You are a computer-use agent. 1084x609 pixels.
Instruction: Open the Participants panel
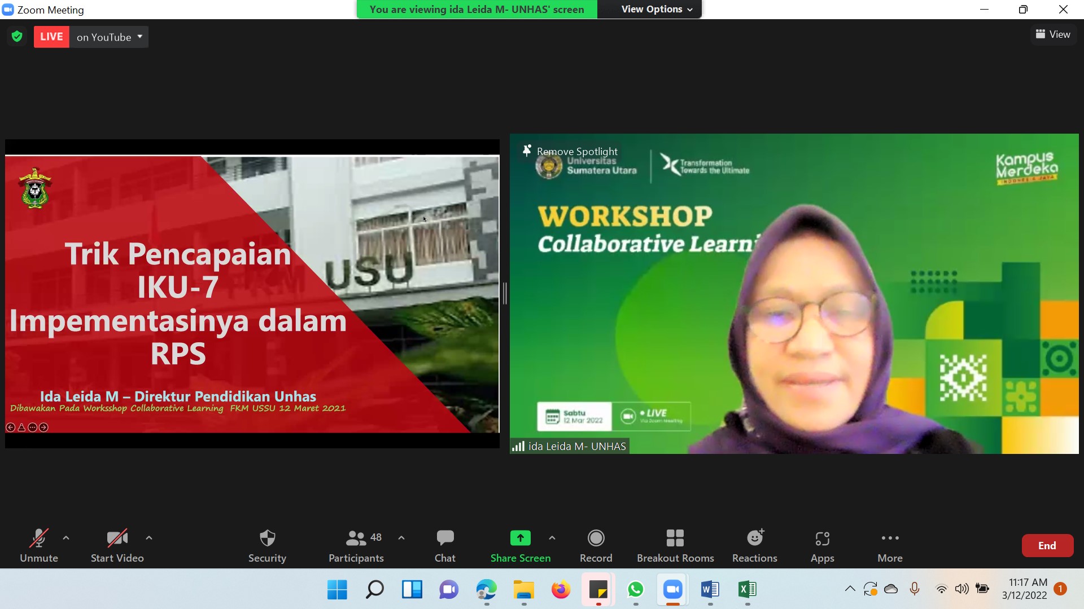[x=356, y=545]
